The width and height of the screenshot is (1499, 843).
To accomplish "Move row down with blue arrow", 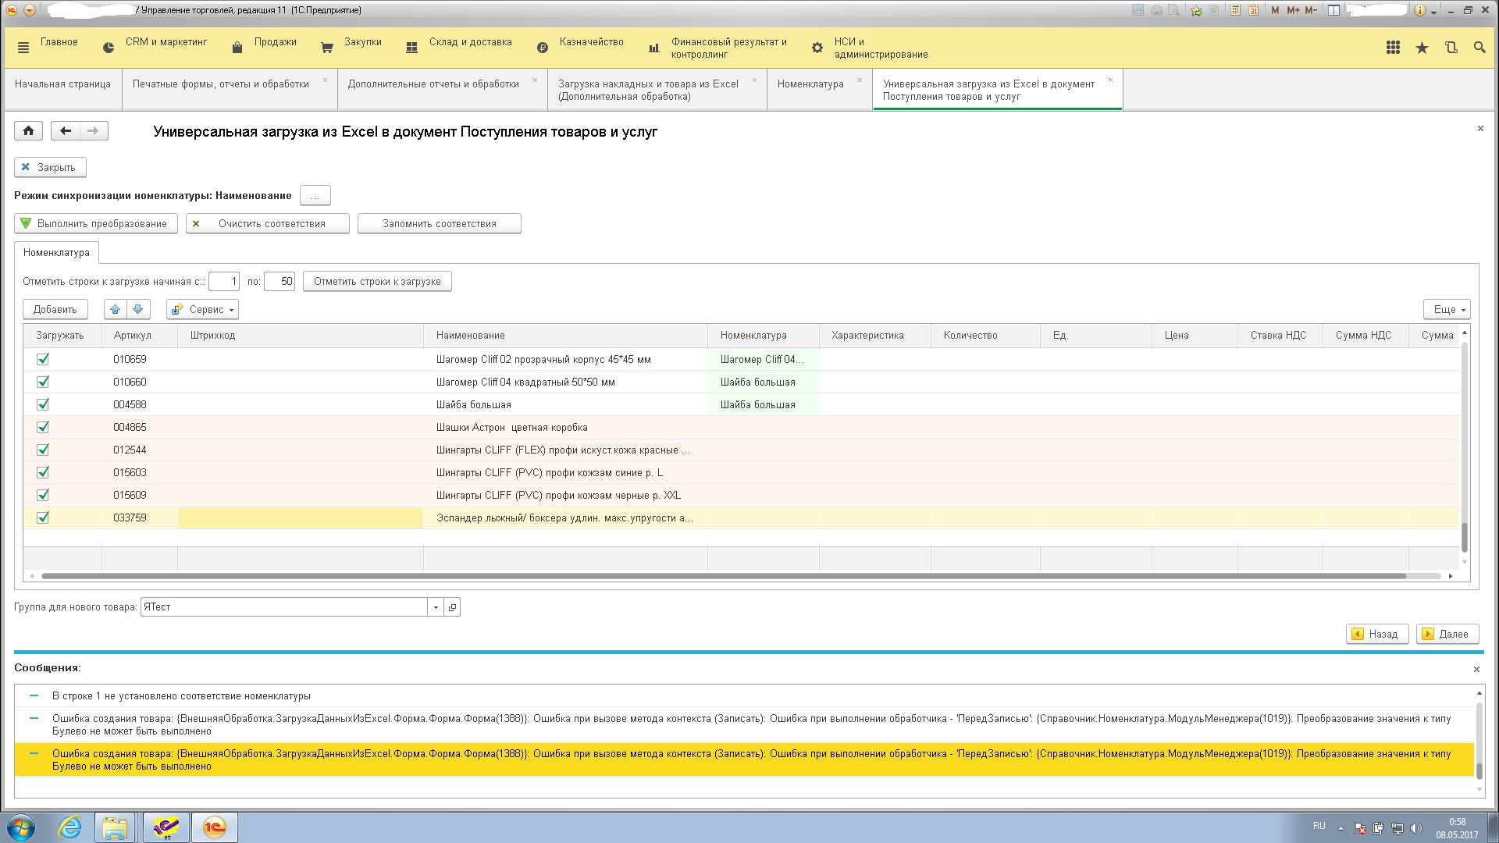I will (x=138, y=310).
